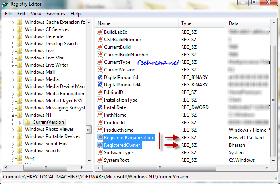Expand the Windows Media Player NSS node

pyautogui.click(x=13, y=101)
